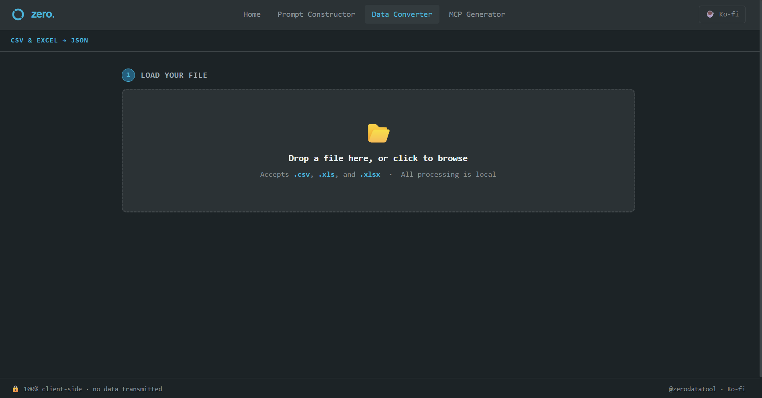762x398 pixels.
Task: Click the zero. brand name text
Action: click(x=43, y=14)
